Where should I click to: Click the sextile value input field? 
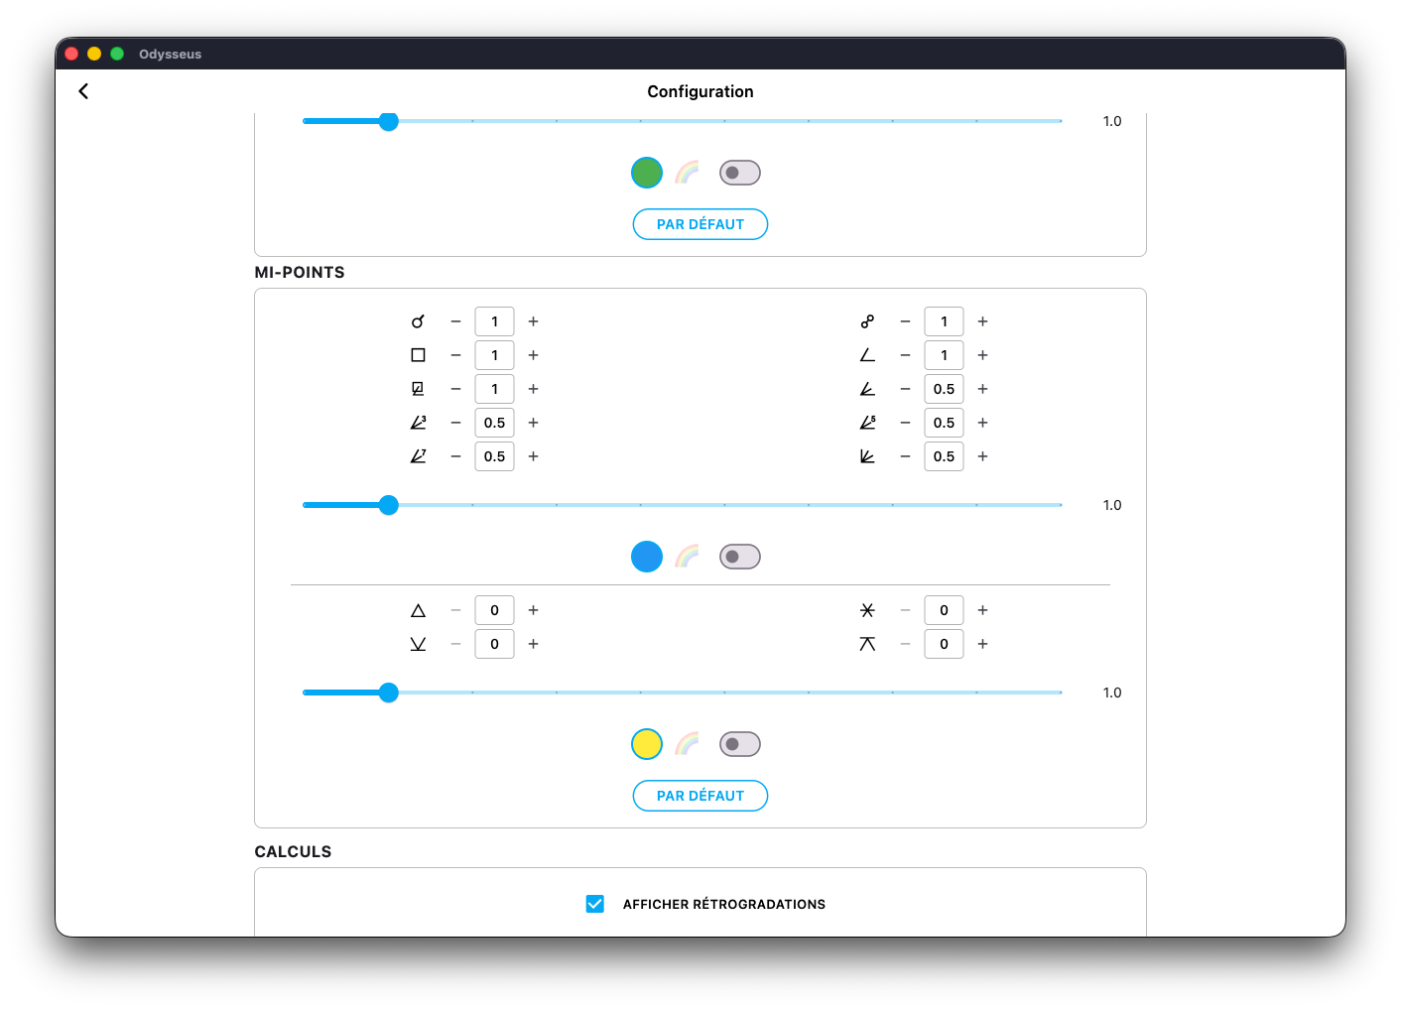(x=944, y=610)
